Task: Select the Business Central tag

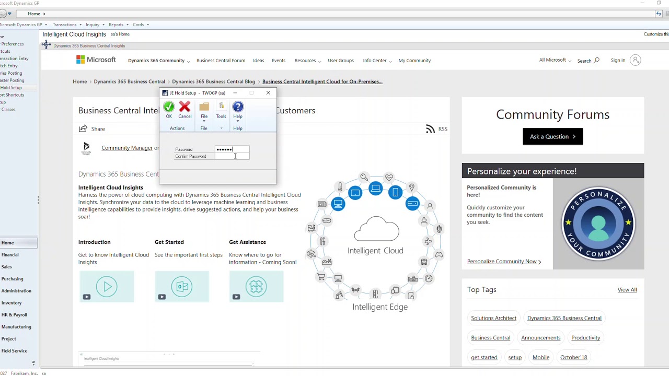Action: click(x=490, y=338)
